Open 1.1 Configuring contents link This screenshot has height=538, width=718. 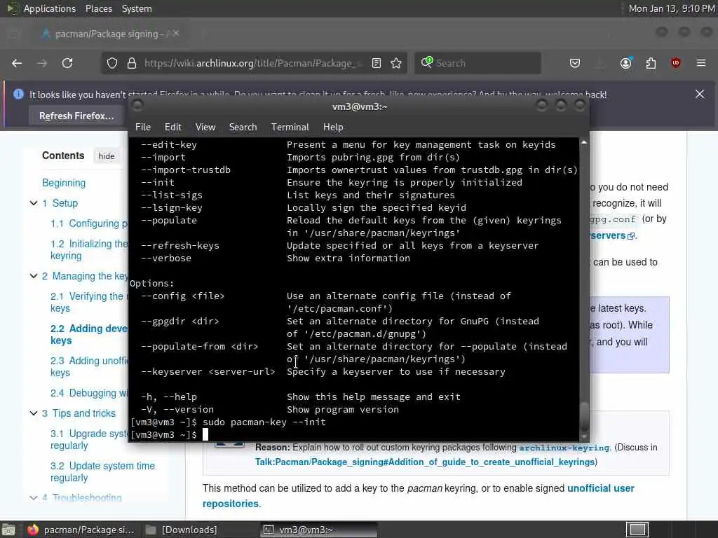pyautogui.click(x=89, y=223)
